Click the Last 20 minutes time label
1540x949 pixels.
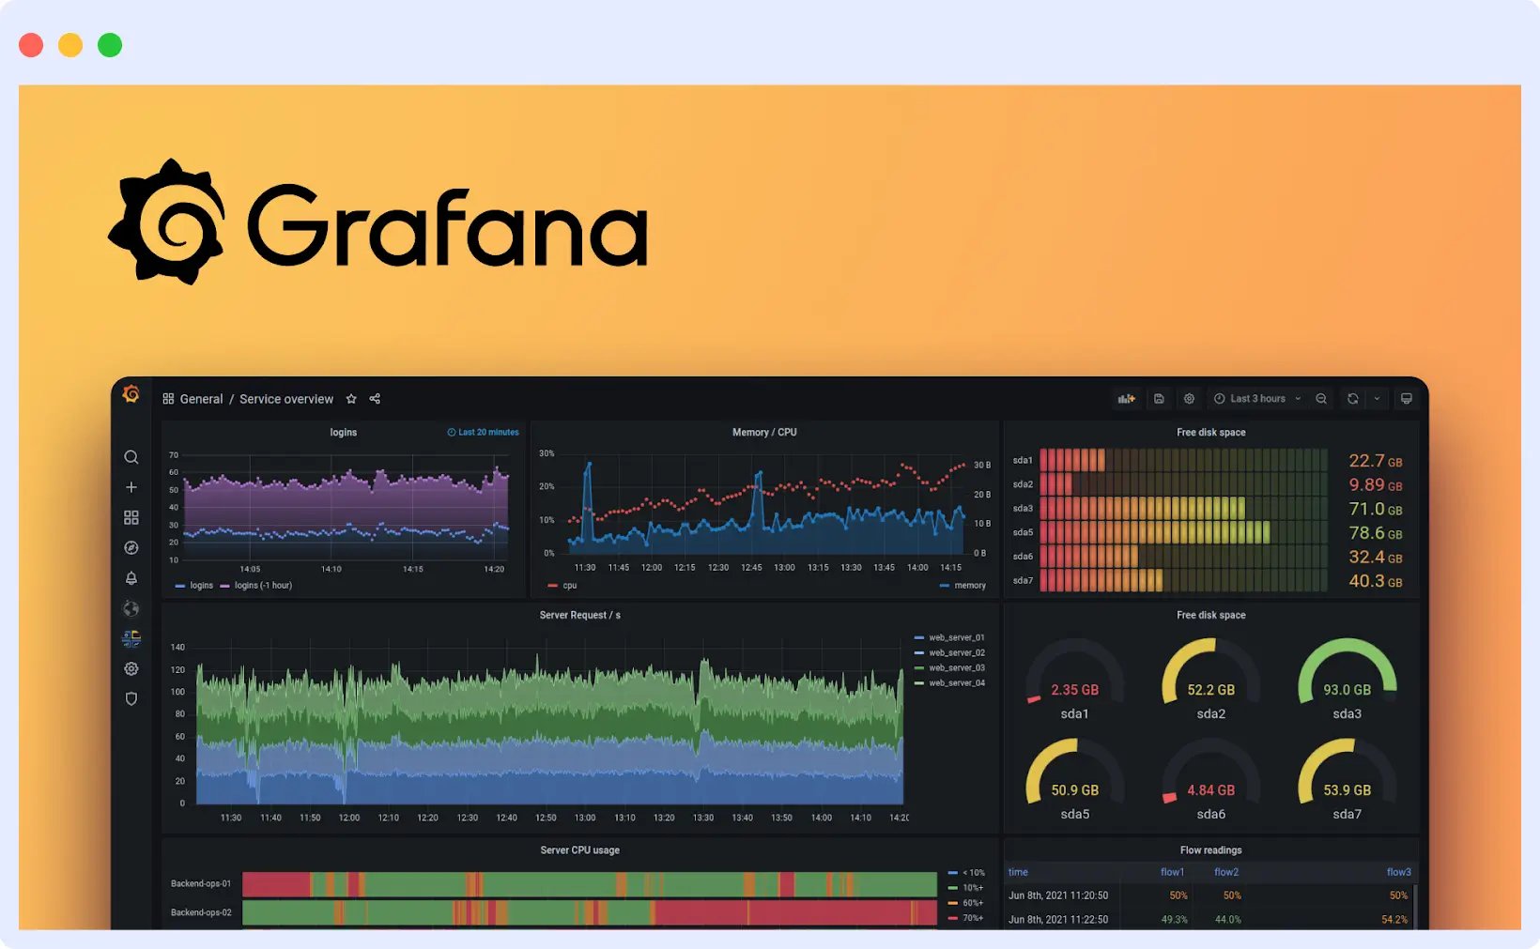click(483, 432)
